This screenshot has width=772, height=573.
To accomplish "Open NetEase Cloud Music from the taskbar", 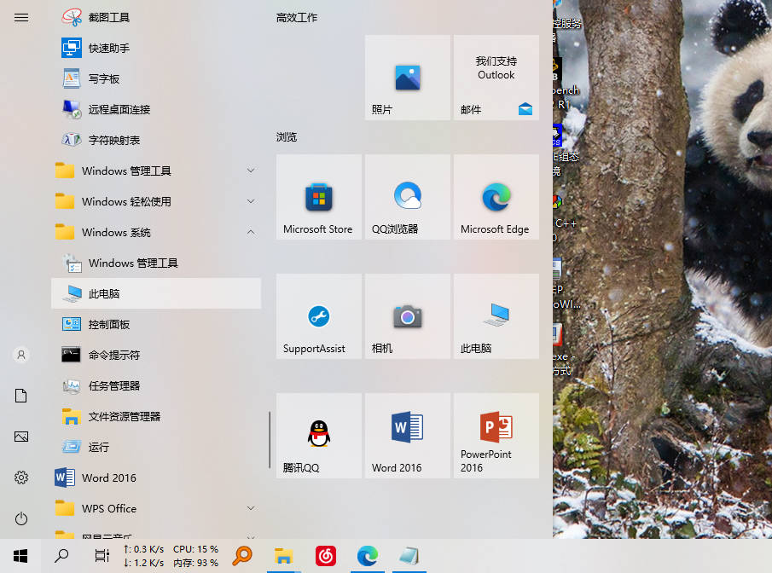I will coord(325,555).
